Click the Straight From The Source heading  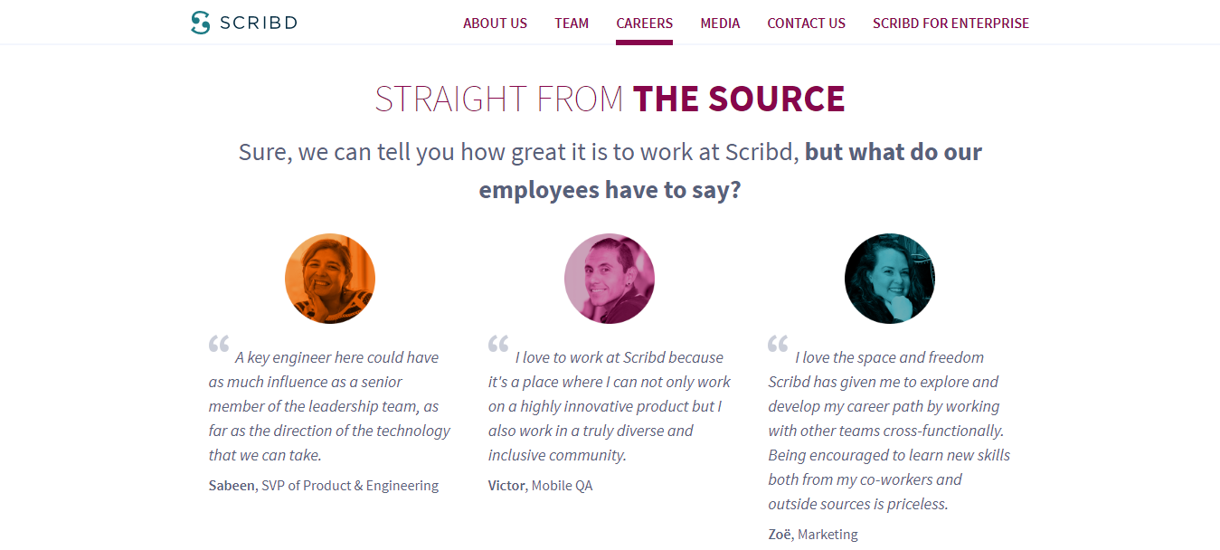point(610,99)
